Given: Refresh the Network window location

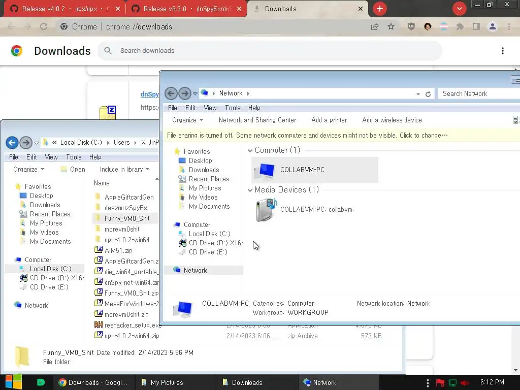Looking at the screenshot, I should pyautogui.click(x=428, y=94).
